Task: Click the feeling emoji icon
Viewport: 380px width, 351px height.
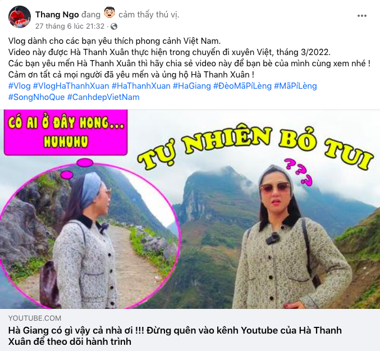Action: 109,13
